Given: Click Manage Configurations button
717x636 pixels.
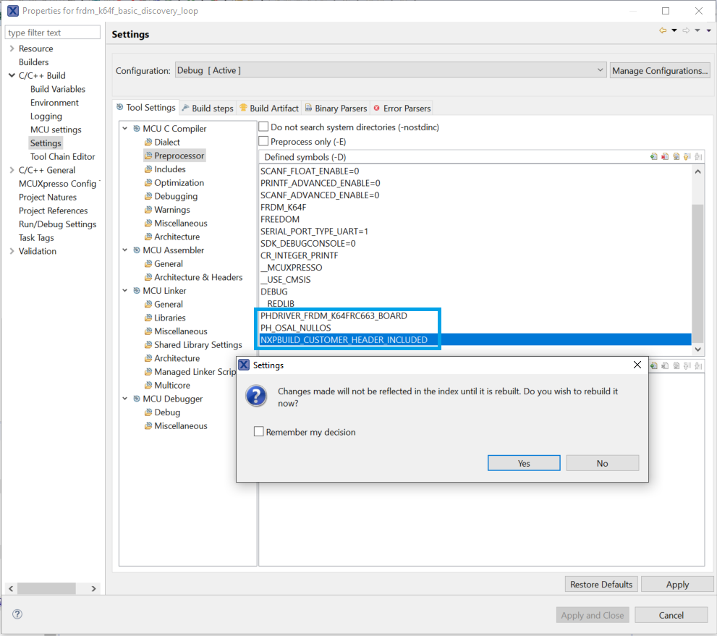Looking at the screenshot, I should click(x=660, y=70).
